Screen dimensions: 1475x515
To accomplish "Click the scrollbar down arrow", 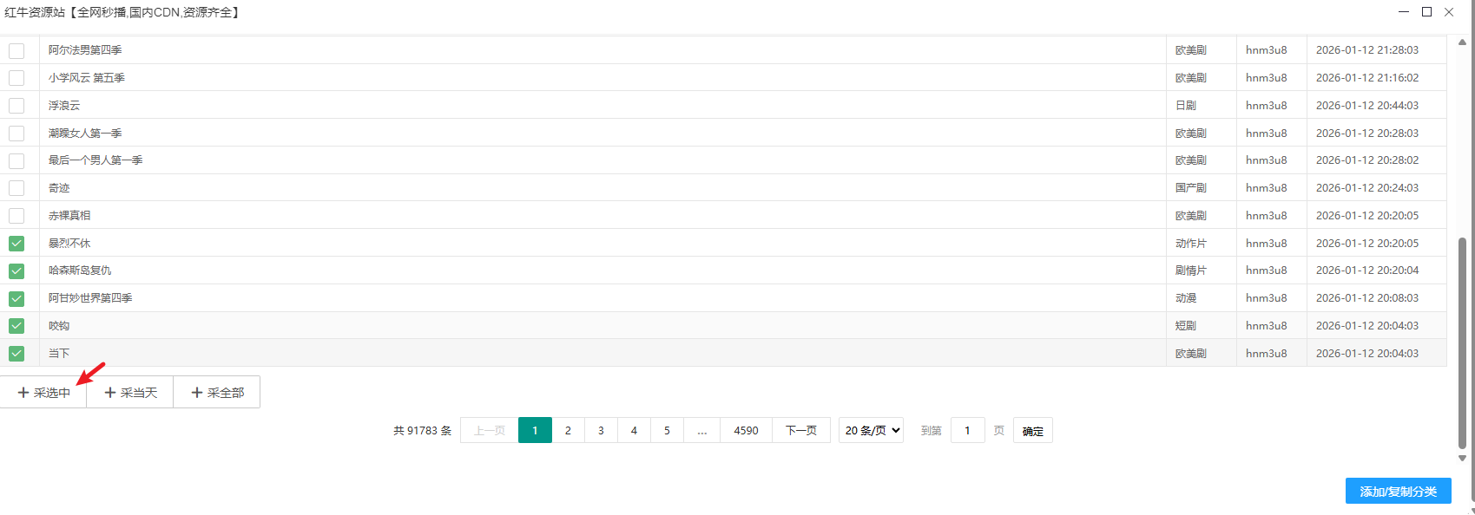I will (1462, 458).
